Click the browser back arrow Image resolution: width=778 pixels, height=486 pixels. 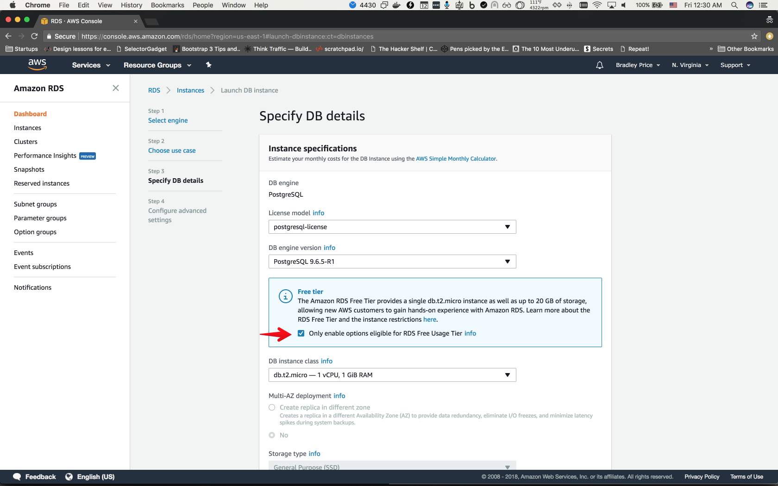tap(8, 36)
